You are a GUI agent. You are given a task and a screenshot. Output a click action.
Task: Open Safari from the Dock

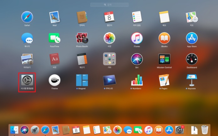coord(45,130)
